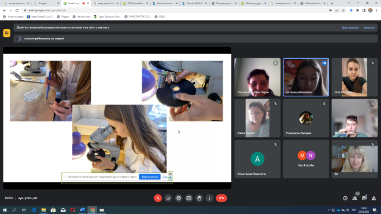
Task: Open File Explorer from the taskbar
Action: point(43,210)
